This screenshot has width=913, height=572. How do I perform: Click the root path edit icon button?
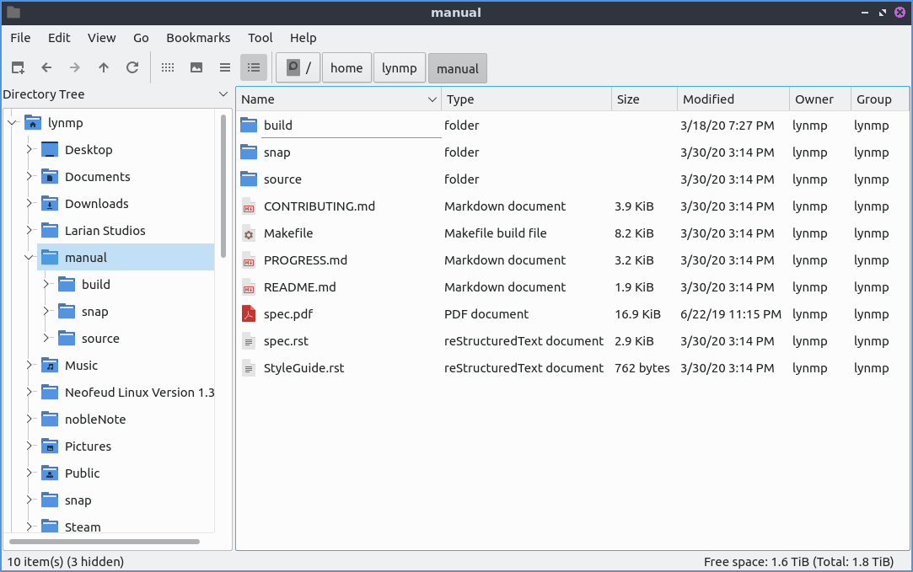293,68
